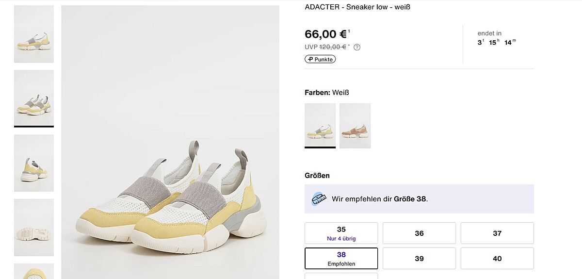Select size 37
The width and height of the screenshot is (582, 279).
497,233
